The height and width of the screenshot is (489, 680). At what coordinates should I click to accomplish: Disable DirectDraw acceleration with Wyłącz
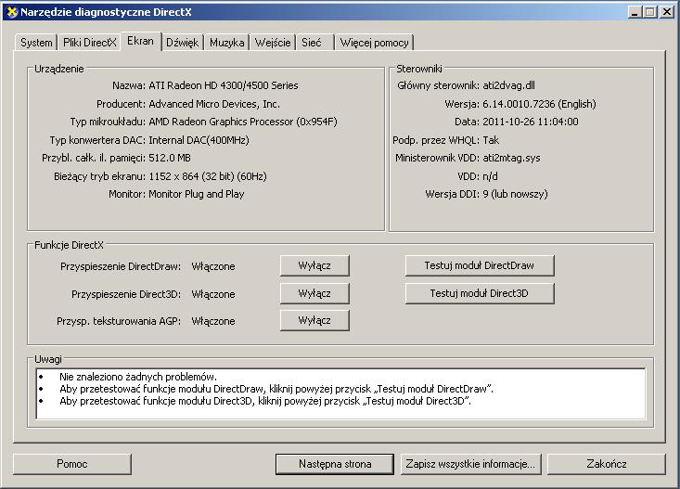(x=314, y=265)
